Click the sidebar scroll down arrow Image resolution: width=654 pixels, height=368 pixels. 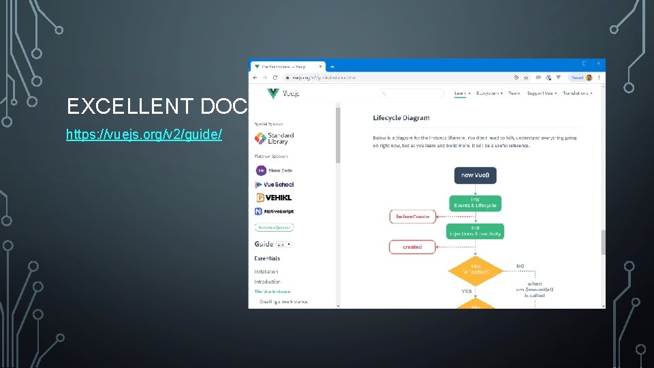(338, 306)
